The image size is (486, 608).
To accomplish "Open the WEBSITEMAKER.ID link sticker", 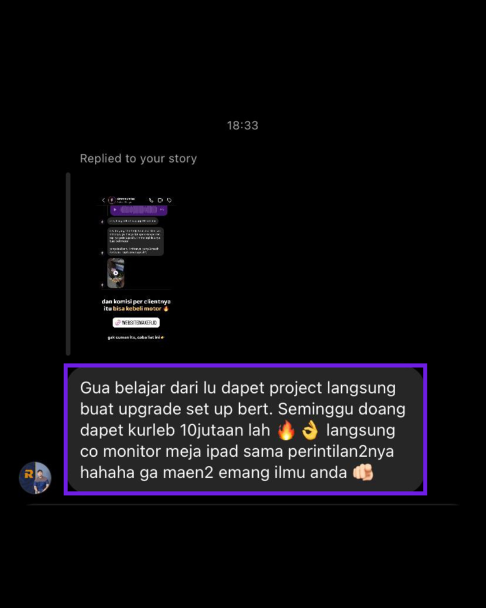I will pyautogui.click(x=136, y=322).
